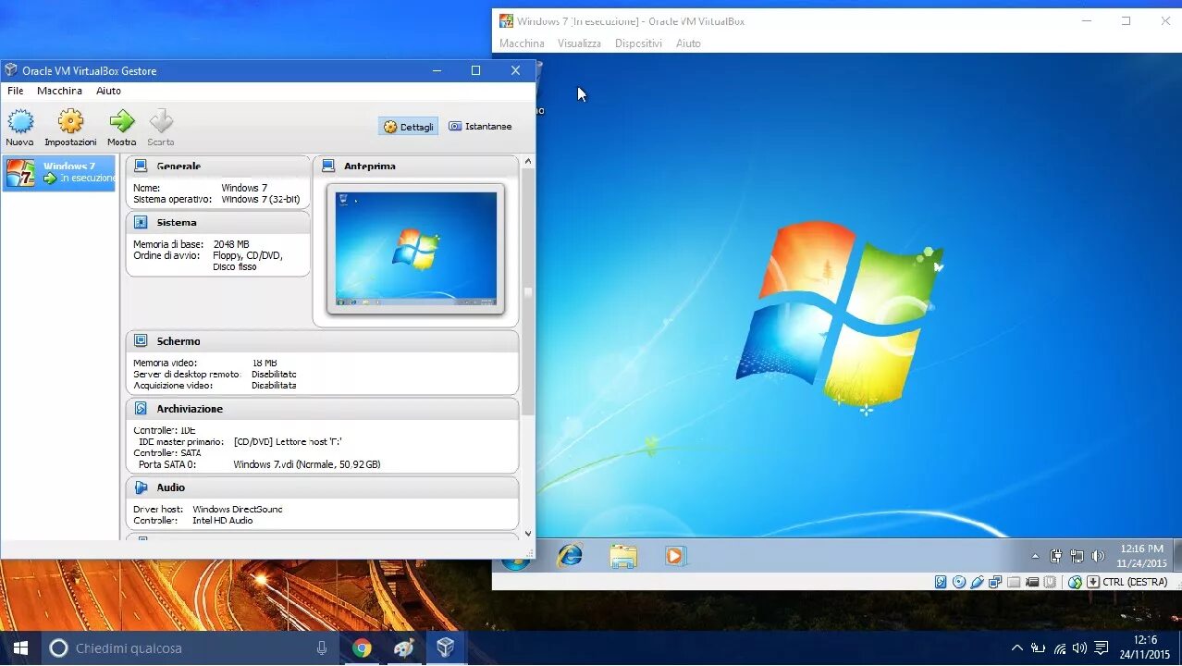Screen dimensions: 1182x666
Task: Open Internet Explorer in the Windows 7 guest taskbar
Action: tap(570, 556)
